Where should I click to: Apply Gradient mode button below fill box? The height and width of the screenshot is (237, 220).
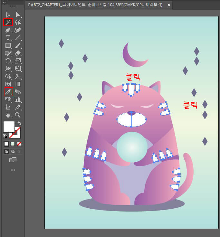[x=13, y=144]
